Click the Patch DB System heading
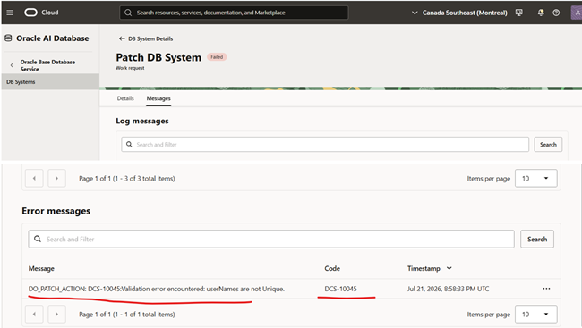Screen dimensions: 582x328 pos(158,57)
